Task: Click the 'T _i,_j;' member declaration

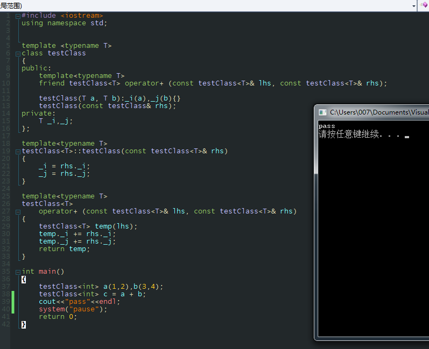Action: click(56, 121)
